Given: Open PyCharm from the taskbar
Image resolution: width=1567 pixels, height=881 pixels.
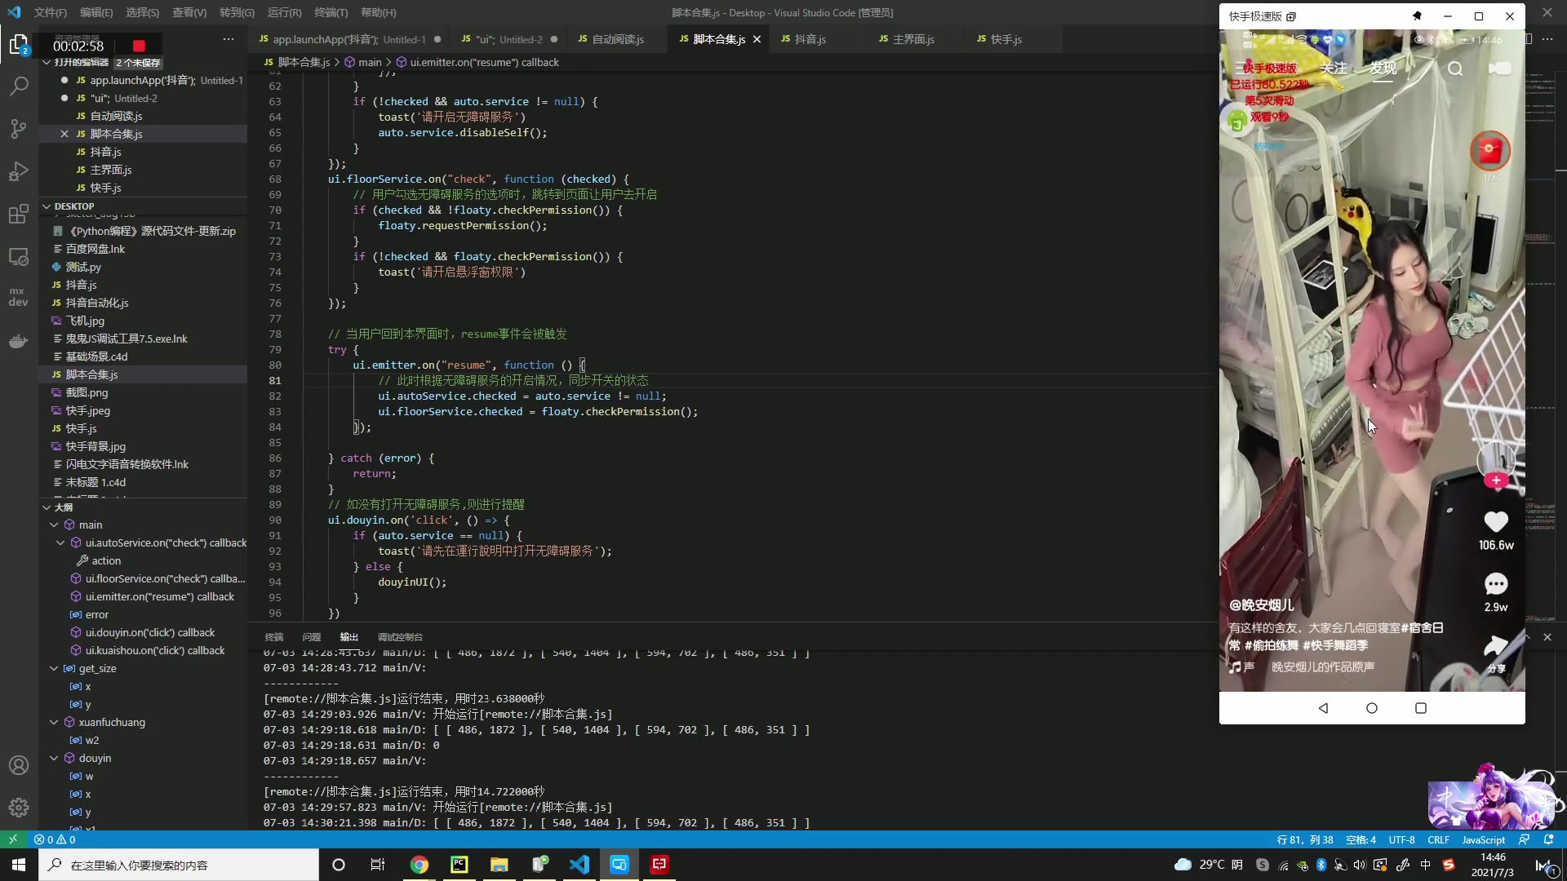Looking at the screenshot, I should [x=459, y=865].
